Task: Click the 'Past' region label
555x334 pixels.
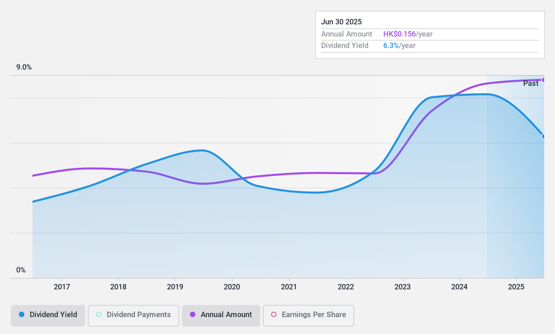Action: (x=531, y=83)
